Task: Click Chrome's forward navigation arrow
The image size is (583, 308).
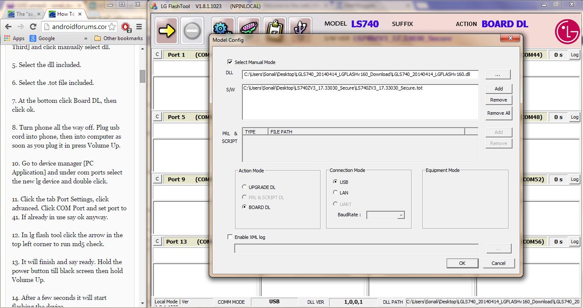Action: point(21,26)
